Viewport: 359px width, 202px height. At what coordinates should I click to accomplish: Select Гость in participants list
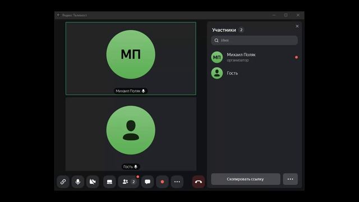click(x=254, y=74)
